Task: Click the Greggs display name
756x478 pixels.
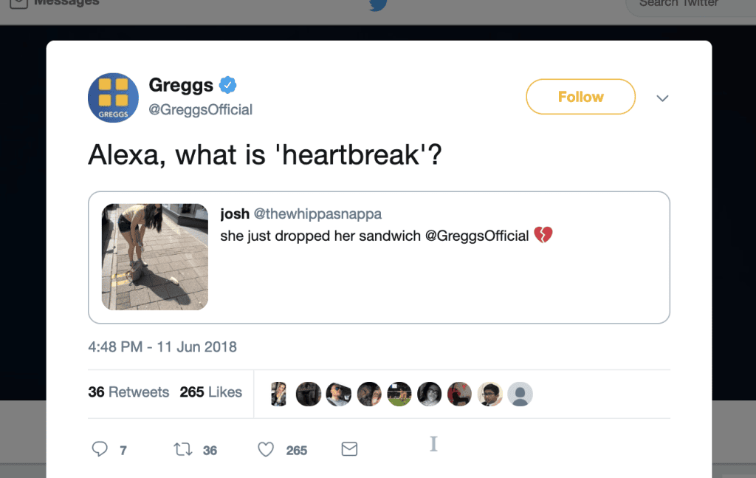Action: point(181,85)
